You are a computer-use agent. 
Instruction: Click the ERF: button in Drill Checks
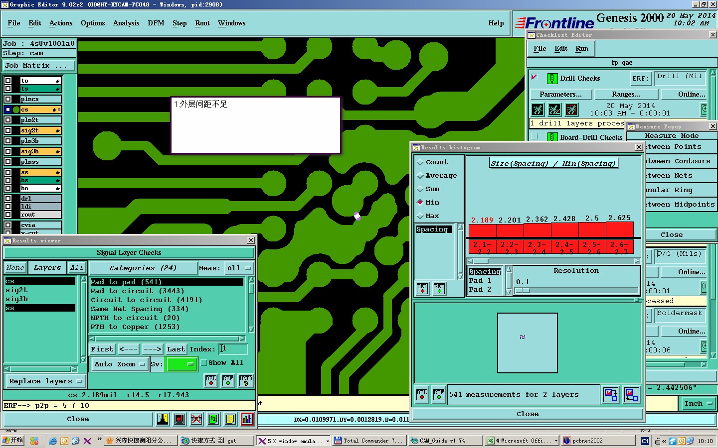(641, 78)
